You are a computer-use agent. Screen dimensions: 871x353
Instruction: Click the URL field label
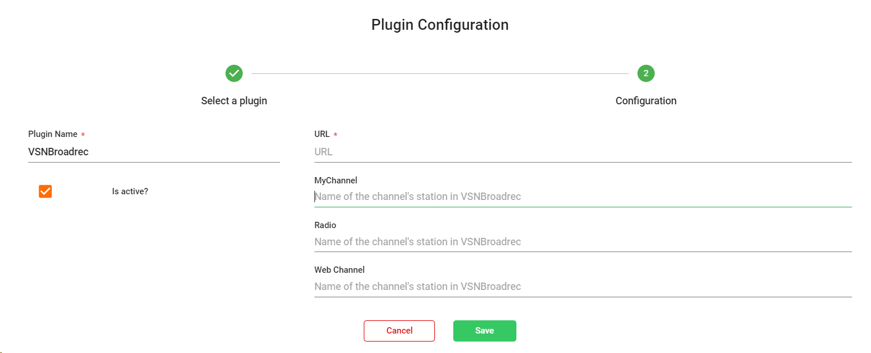(322, 134)
